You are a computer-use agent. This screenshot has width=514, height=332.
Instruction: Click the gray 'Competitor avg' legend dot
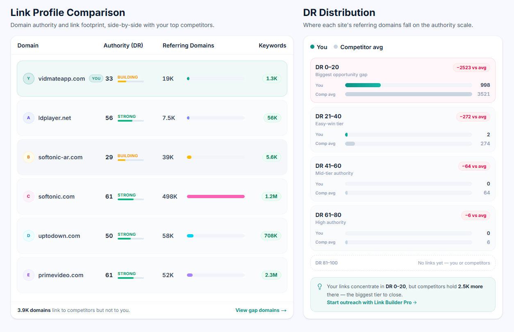pyautogui.click(x=336, y=47)
